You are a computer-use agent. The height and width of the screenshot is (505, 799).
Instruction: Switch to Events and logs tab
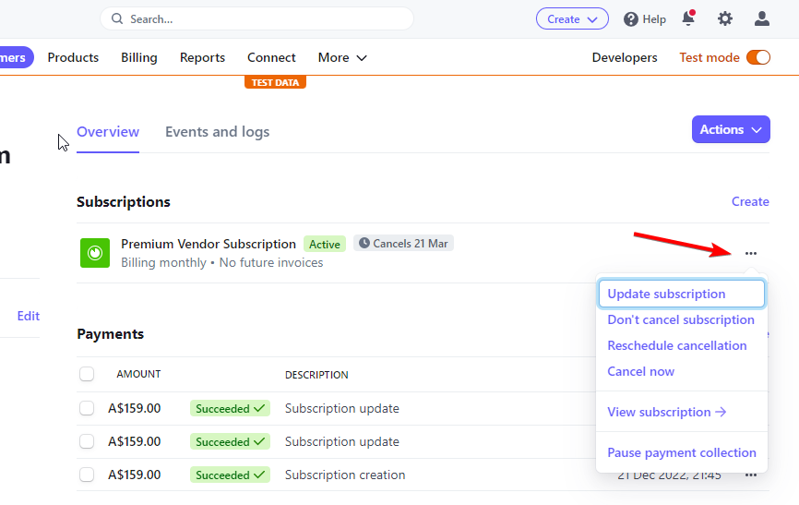coord(217,132)
